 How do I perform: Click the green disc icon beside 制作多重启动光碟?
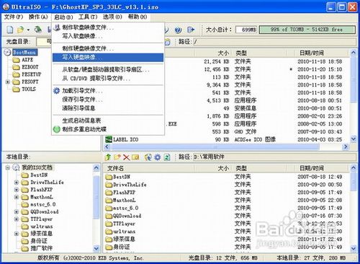click(x=57, y=129)
